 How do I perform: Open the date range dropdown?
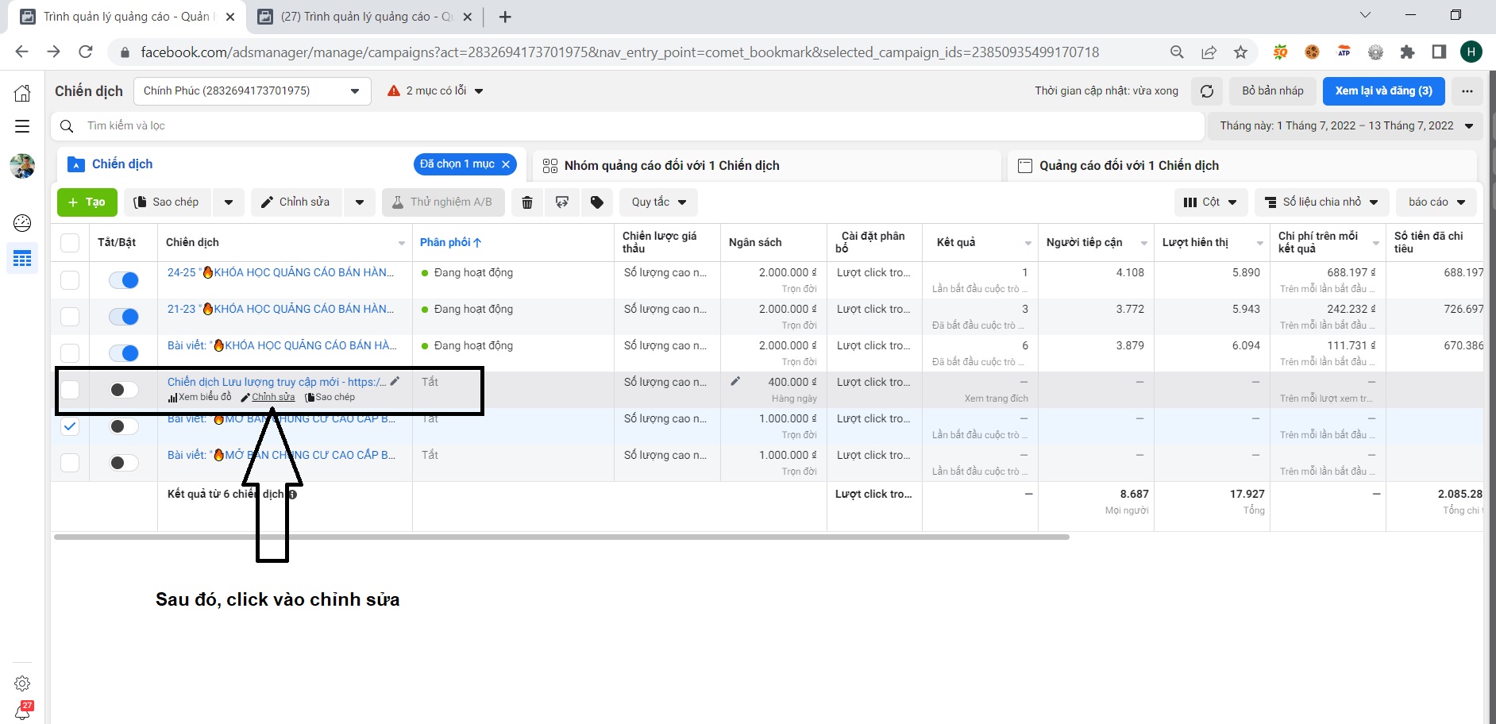point(1345,126)
